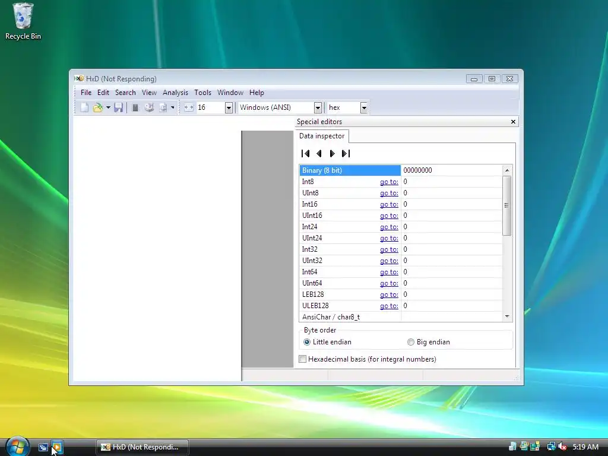Viewport: 608px width, 456px height.
Task: Click the 00000000 binary value field
Action: click(451, 170)
